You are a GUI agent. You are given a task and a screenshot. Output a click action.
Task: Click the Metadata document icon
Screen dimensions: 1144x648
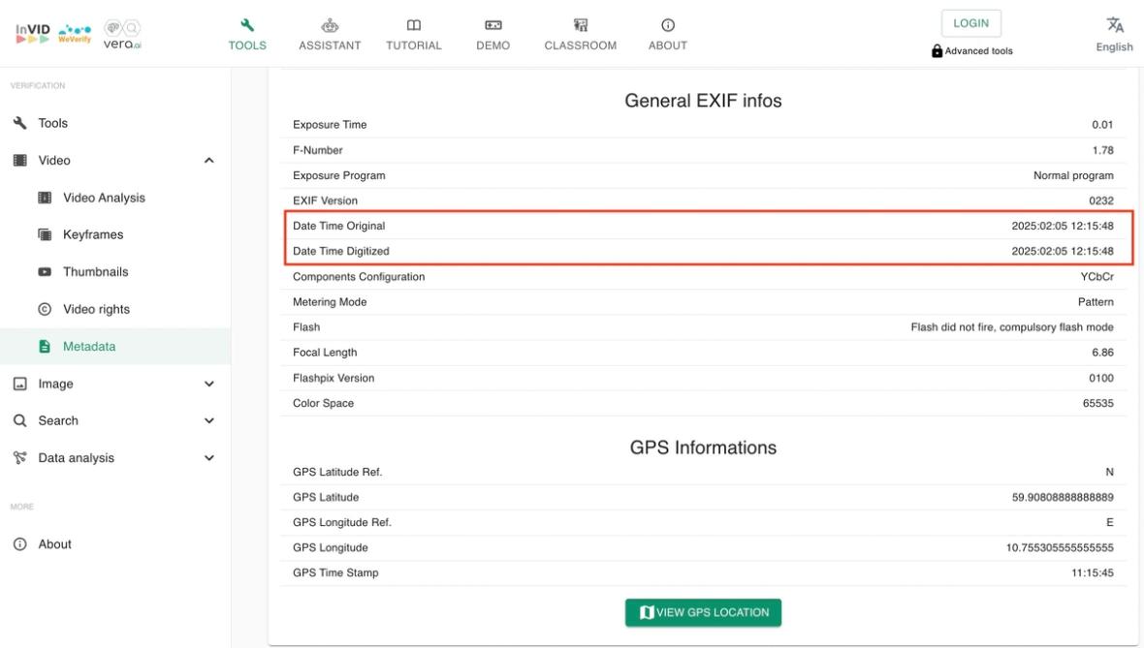tap(45, 346)
